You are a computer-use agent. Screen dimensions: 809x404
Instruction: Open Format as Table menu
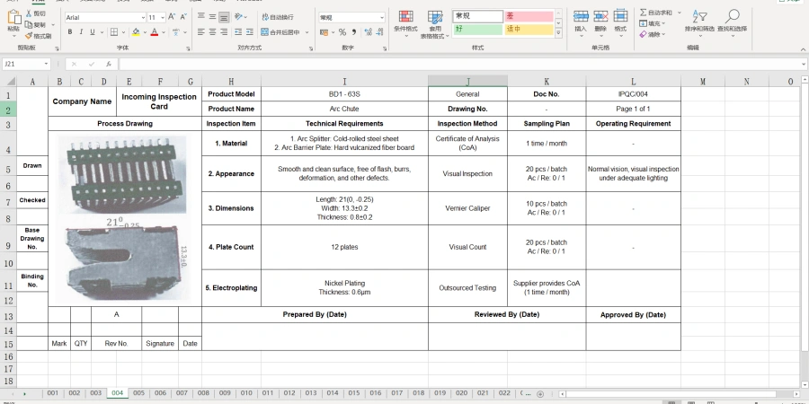tap(434, 25)
